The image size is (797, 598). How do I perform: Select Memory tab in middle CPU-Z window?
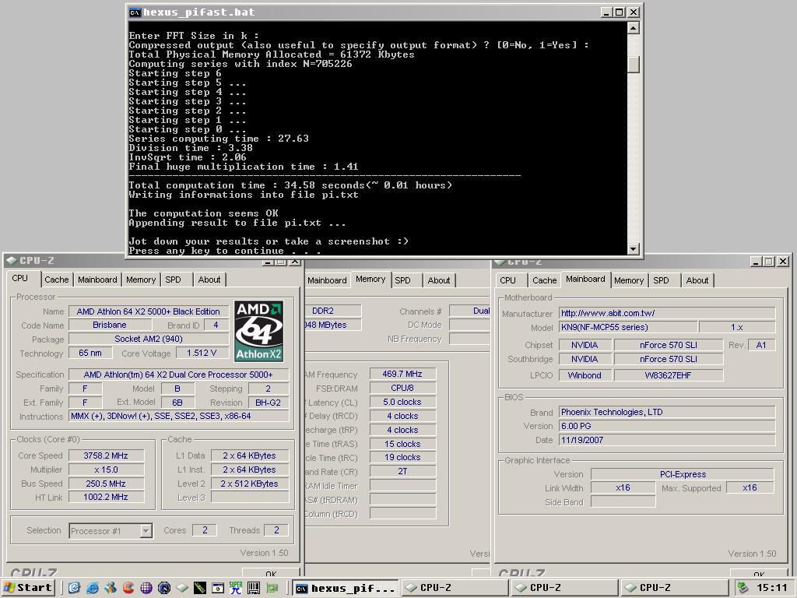tap(370, 280)
